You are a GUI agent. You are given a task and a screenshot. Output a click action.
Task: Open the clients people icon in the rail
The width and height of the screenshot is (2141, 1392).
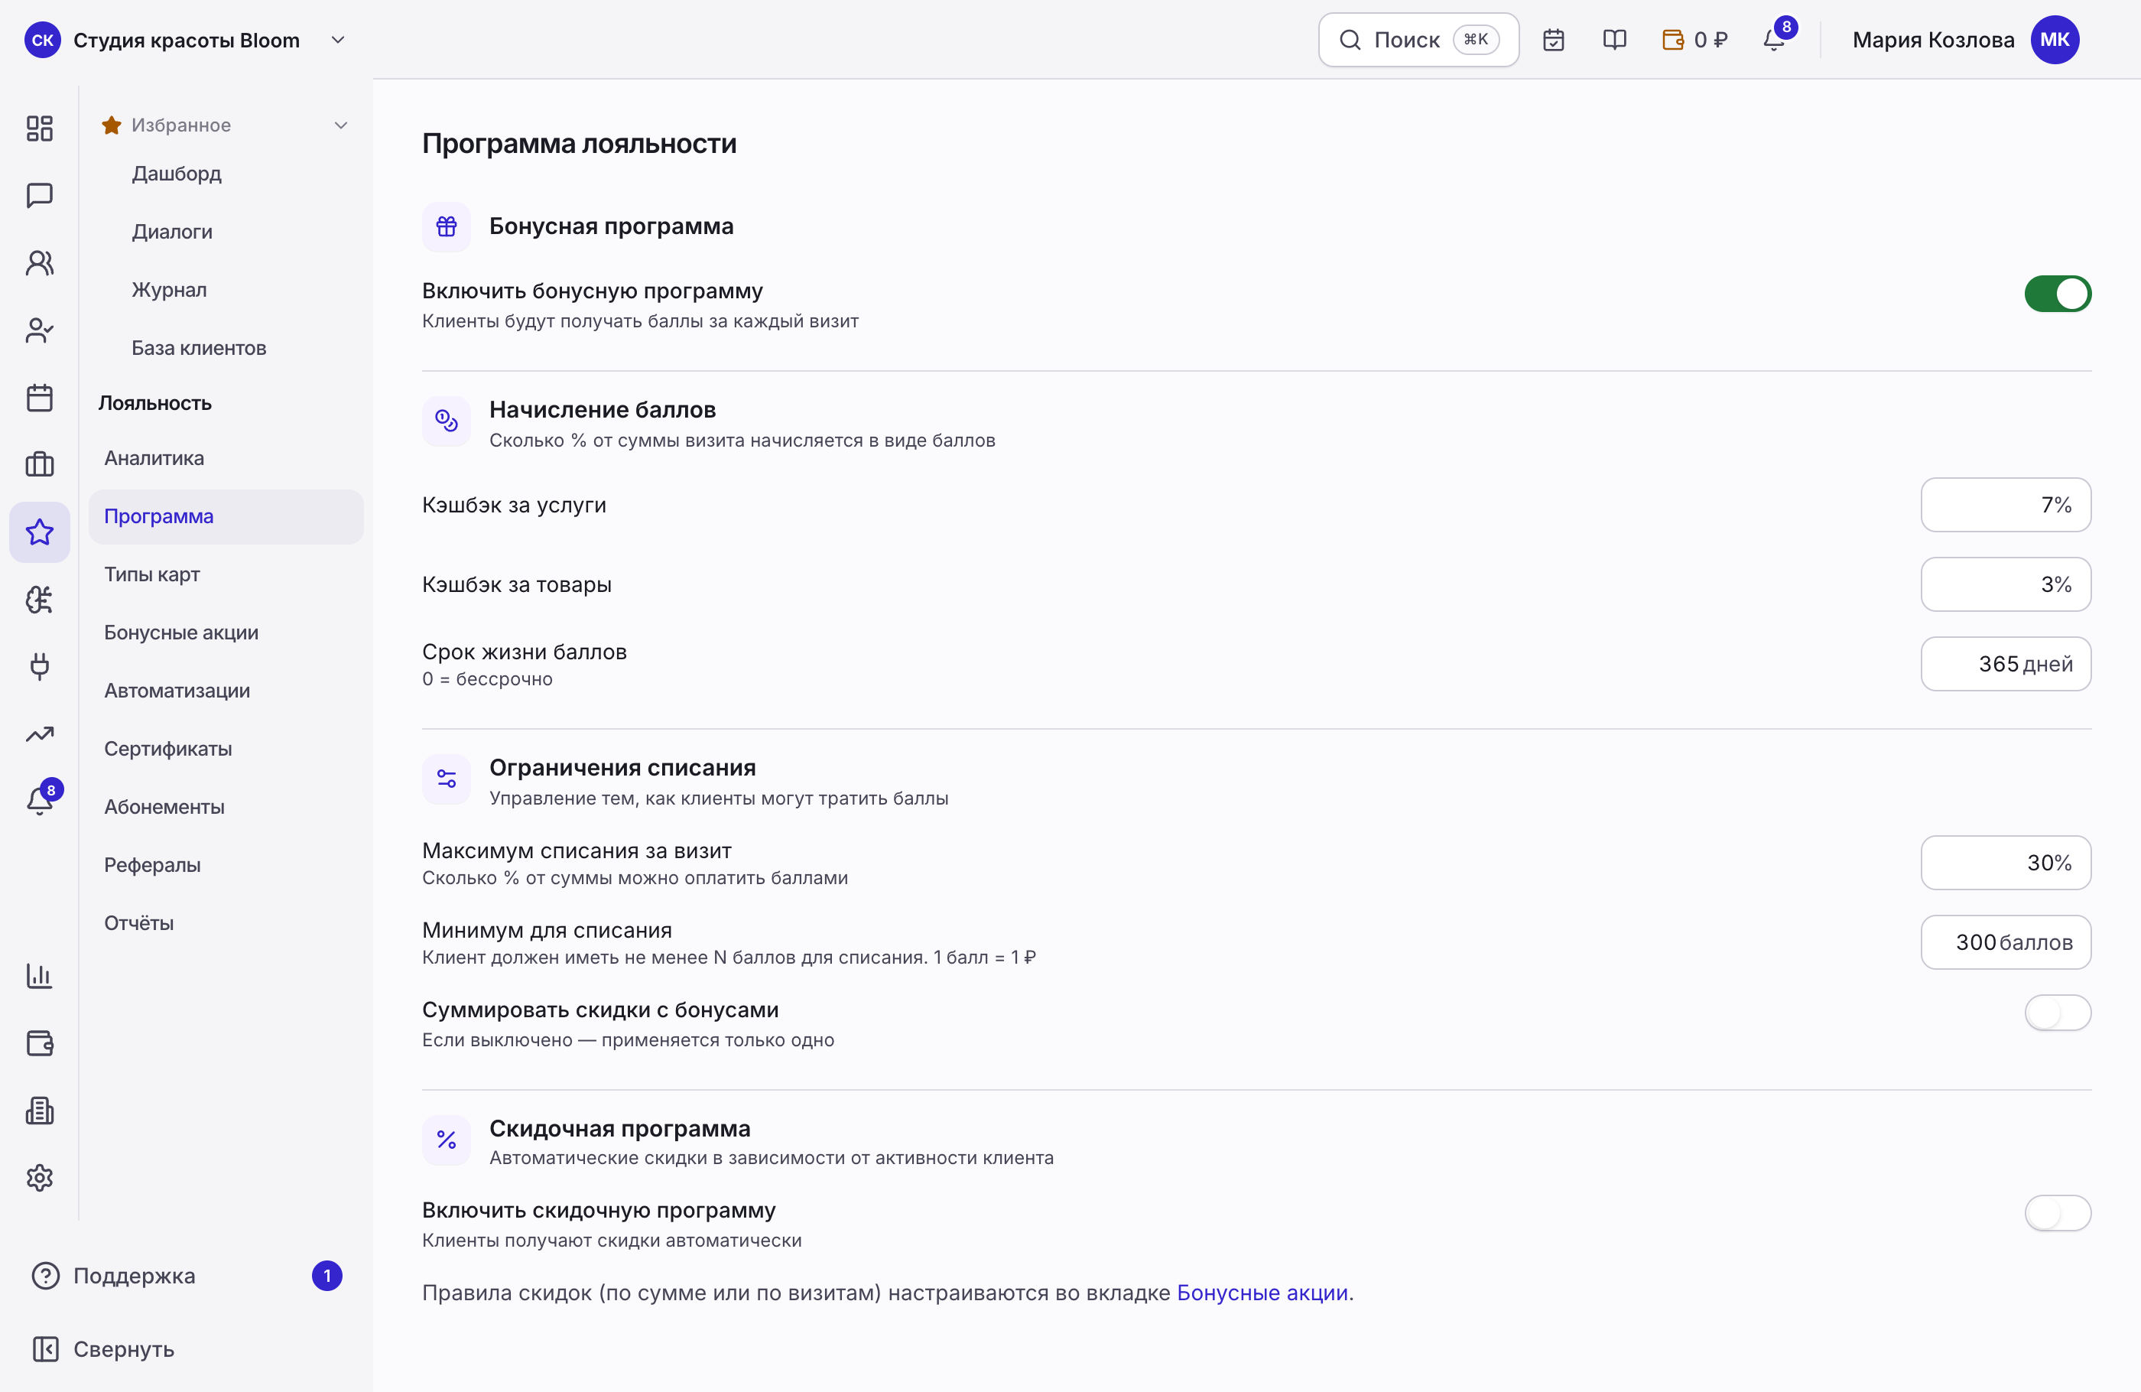[x=40, y=263]
